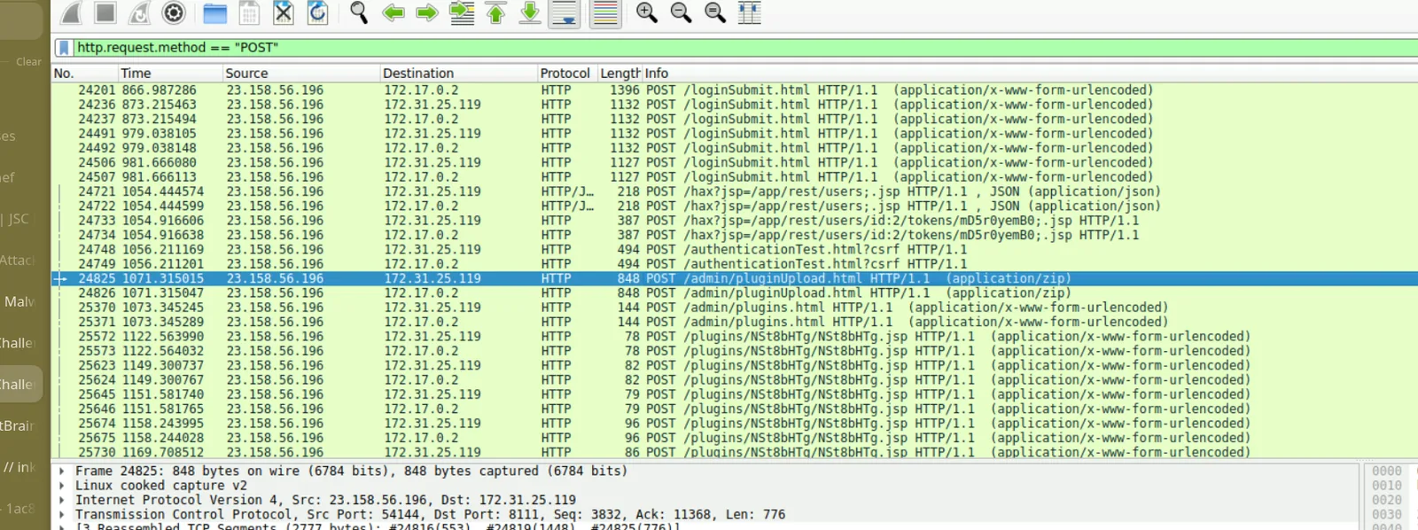The height and width of the screenshot is (530, 1418).
Task: Click hex offset 0000 in bytes pane
Action: click(x=1386, y=472)
